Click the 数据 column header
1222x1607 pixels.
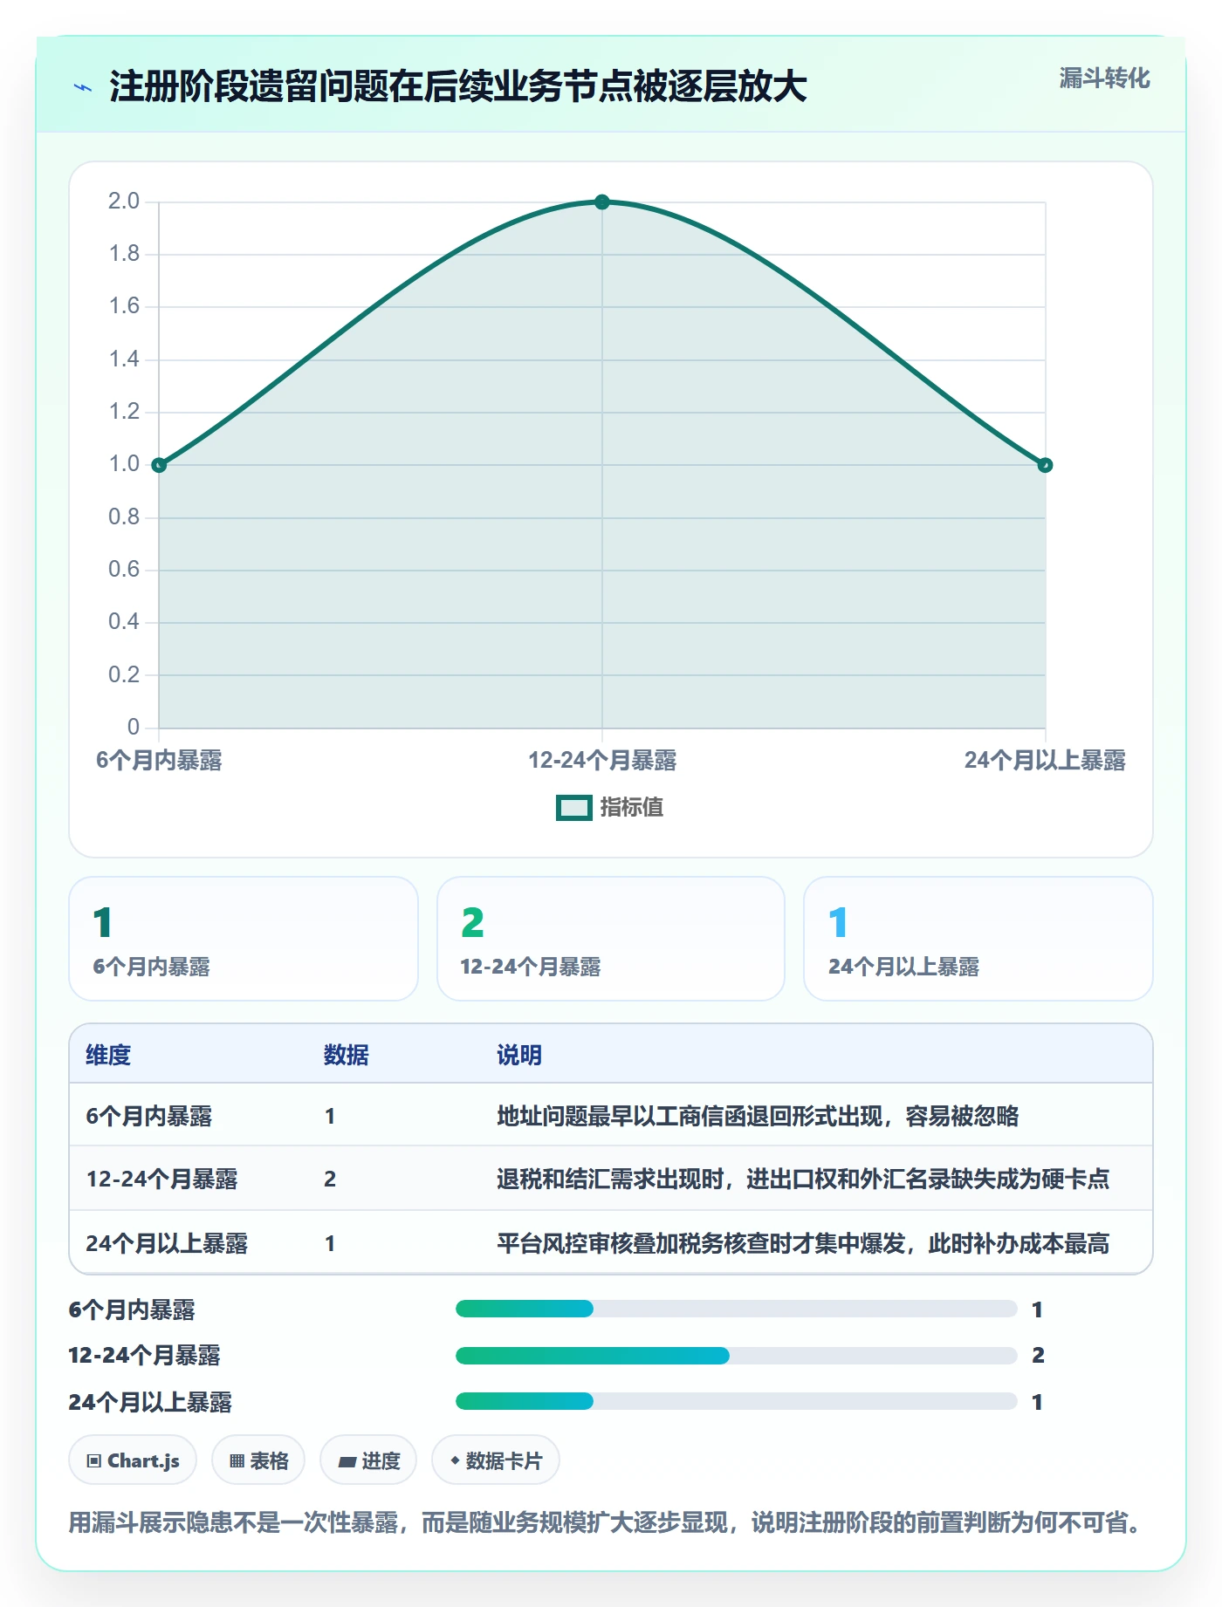click(347, 1055)
